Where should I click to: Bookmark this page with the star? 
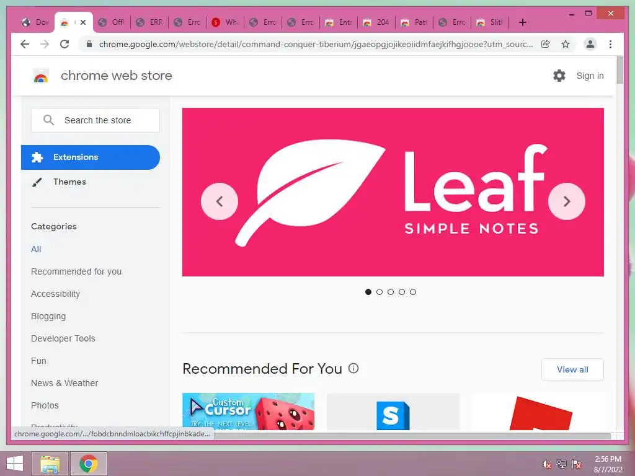pyautogui.click(x=566, y=44)
